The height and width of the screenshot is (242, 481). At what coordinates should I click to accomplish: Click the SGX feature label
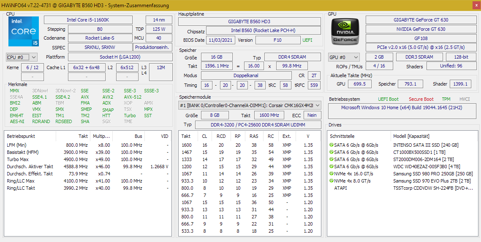(x=106, y=121)
